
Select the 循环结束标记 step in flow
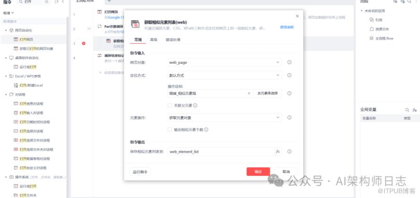(114, 56)
